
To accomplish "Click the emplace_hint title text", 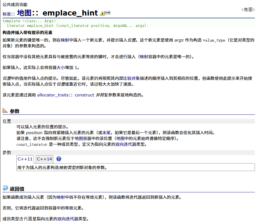I will 70,13.
